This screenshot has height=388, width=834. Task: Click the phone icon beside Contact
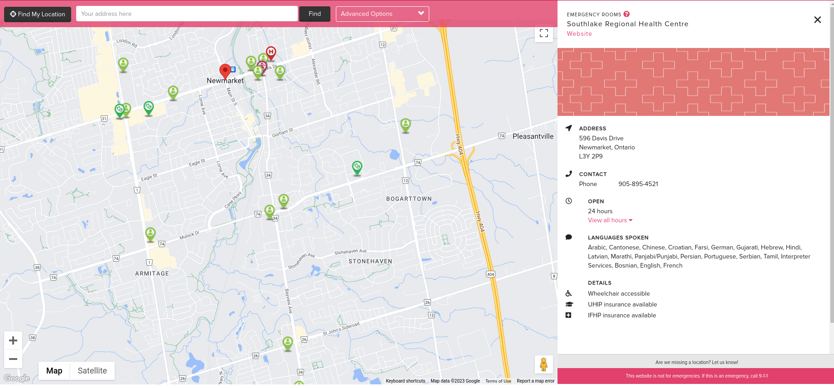point(569,174)
